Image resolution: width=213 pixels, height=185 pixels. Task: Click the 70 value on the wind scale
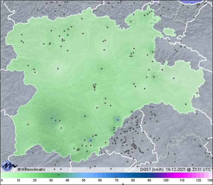tap(116, 180)
